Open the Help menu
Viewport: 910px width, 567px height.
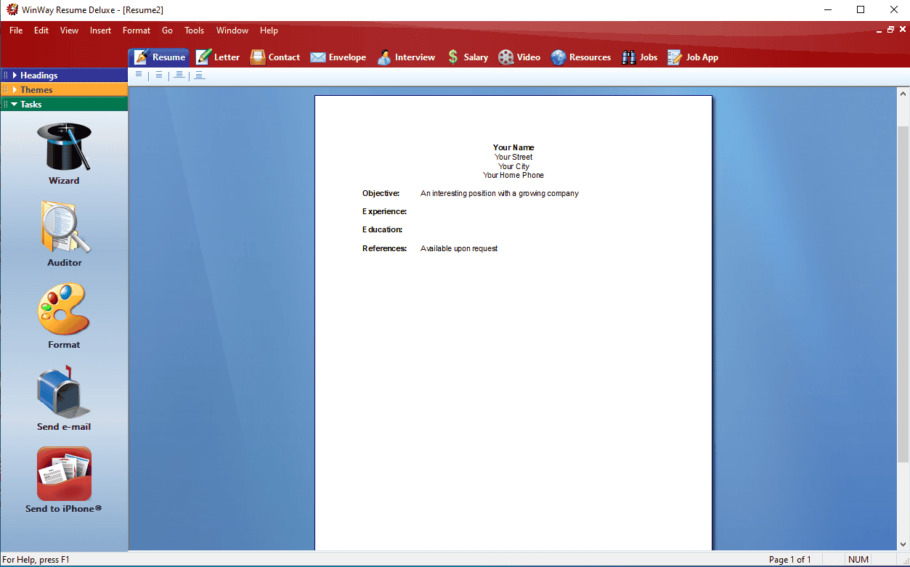(x=269, y=30)
